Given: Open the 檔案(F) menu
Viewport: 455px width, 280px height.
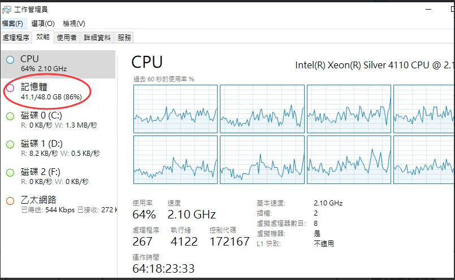Looking at the screenshot, I should [13, 23].
